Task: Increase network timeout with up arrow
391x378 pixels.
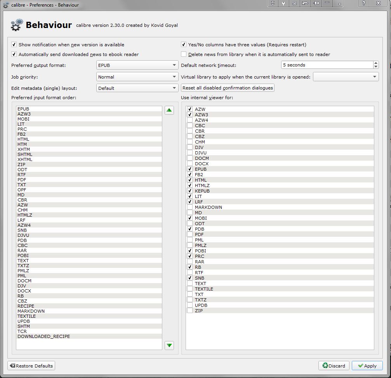Action: point(376,63)
